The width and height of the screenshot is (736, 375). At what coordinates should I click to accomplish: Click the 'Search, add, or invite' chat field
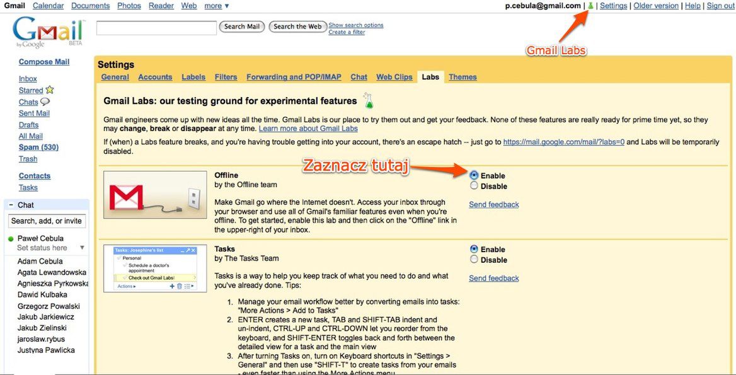pos(47,221)
